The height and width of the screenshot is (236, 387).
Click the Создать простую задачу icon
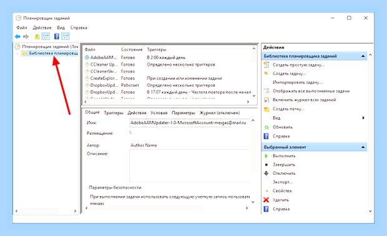[x=267, y=65]
